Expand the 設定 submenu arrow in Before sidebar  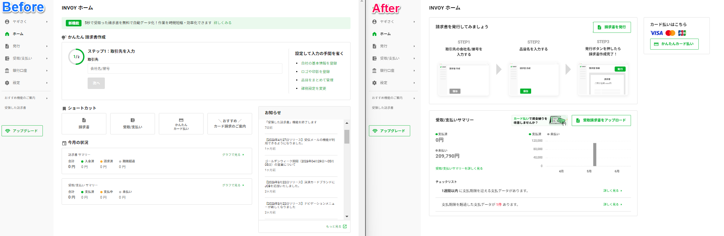[47, 83]
